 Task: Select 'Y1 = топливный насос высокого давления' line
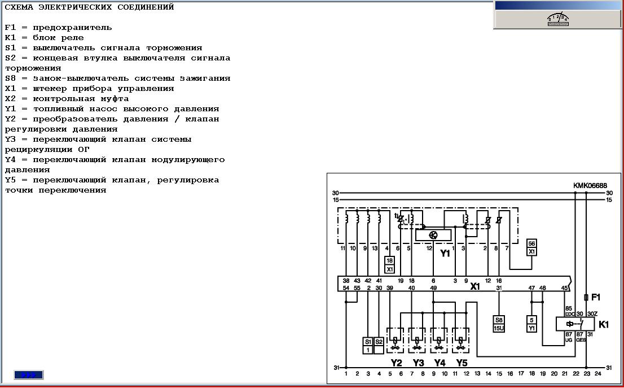112,109
